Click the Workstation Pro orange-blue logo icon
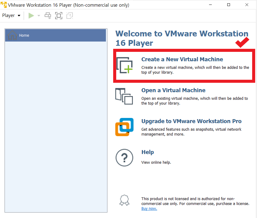The image size is (257, 218). click(124, 127)
